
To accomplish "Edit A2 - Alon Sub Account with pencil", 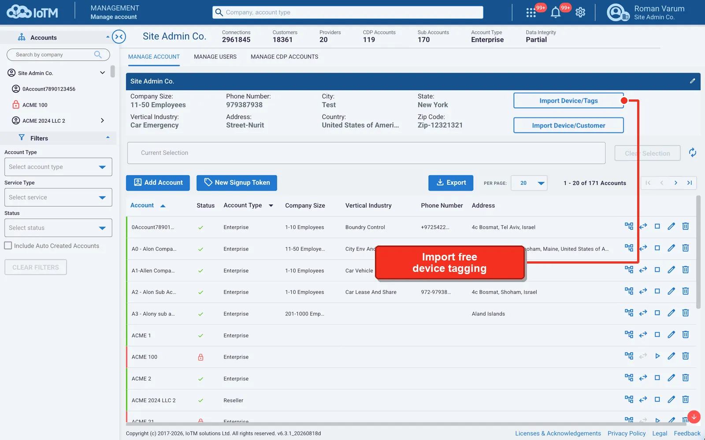I will pos(671,291).
